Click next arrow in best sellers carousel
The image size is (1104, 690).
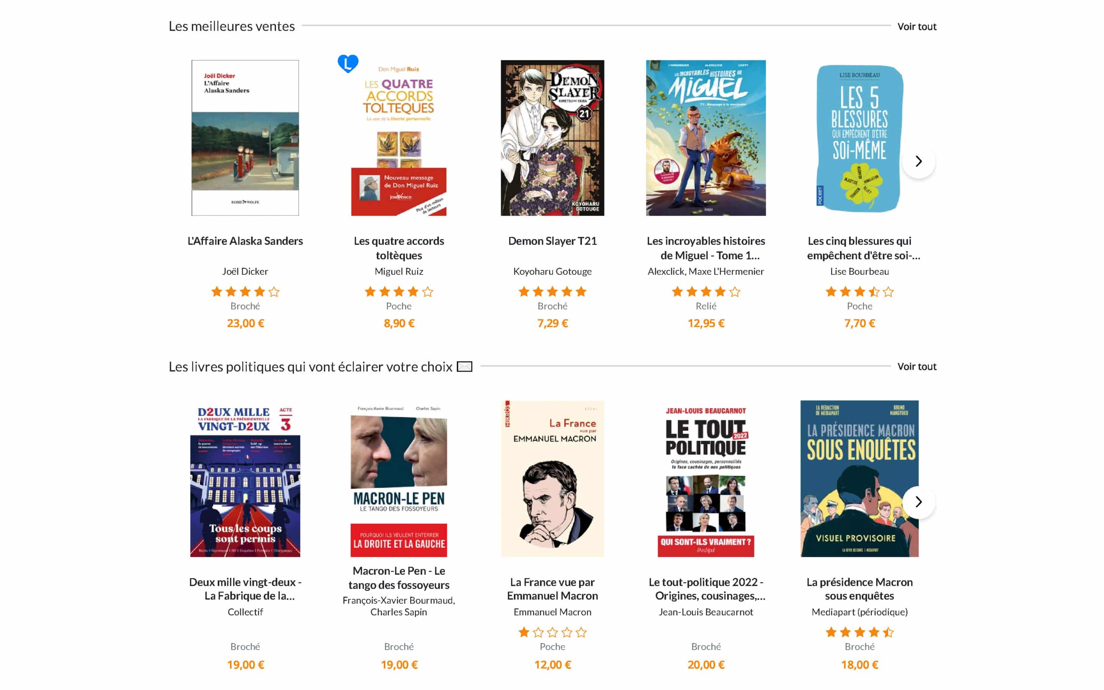(x=918, y=161)
